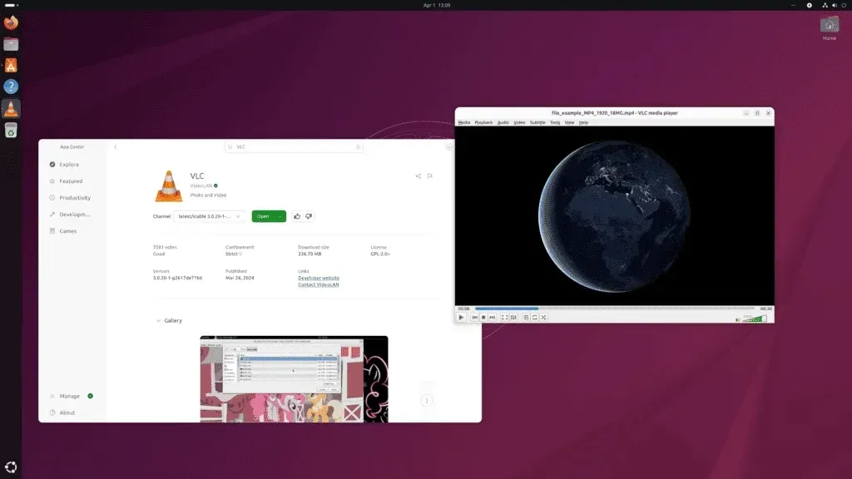Open the Tools menu in VLC
Viewport: 852px width, 479px height.
tap(555, 123)
